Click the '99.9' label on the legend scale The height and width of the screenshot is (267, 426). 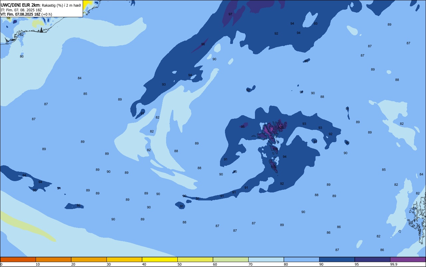pos(394,264)
